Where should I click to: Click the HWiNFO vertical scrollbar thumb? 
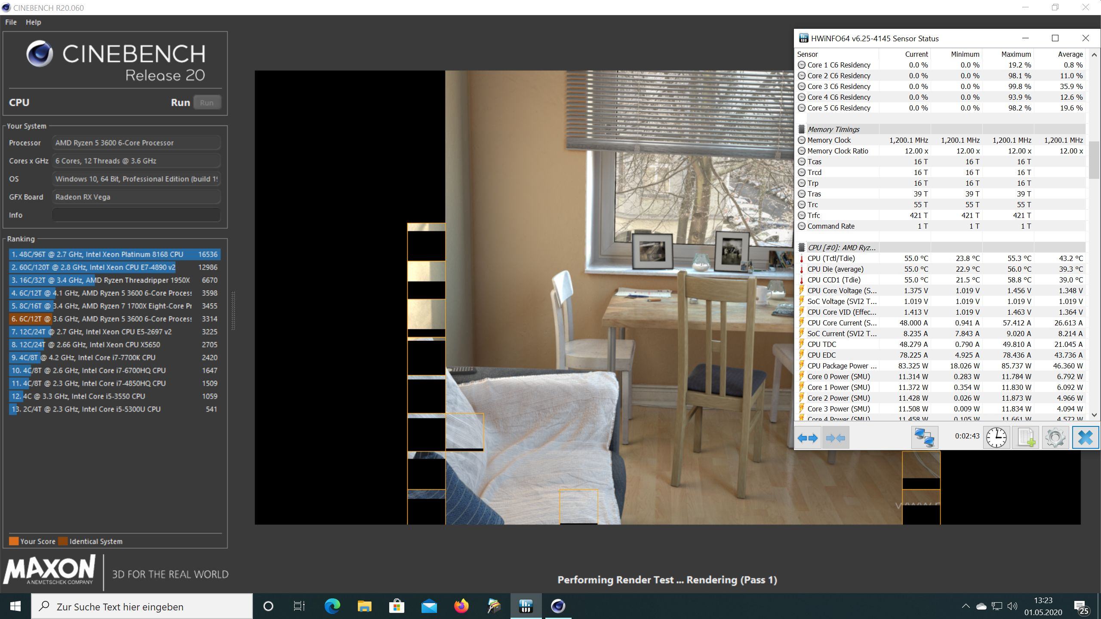pos(1094,160)
